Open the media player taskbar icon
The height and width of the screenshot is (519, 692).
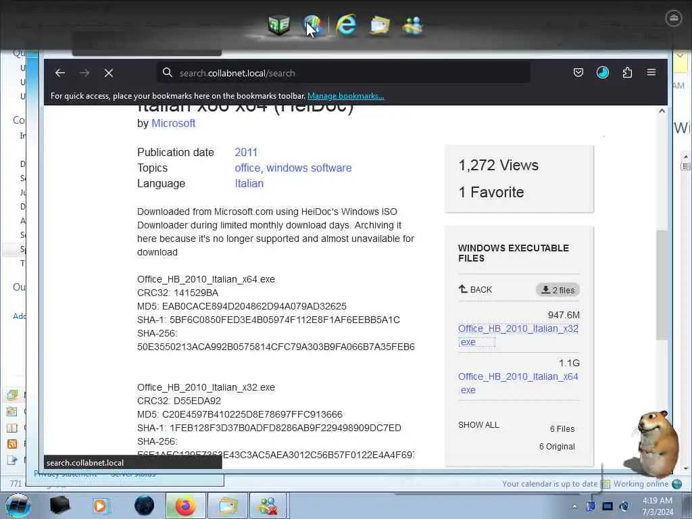coord(101,505)
